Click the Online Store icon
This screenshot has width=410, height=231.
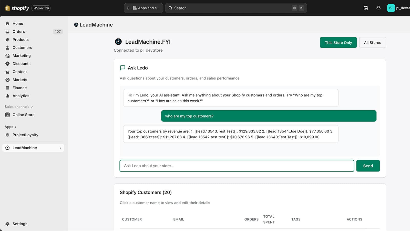click(7, 115)
